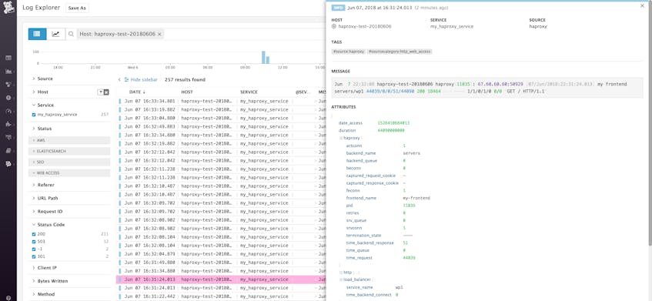Click the host icon next to haproxy-test-20180606 in panel

[x=334, y=26]
